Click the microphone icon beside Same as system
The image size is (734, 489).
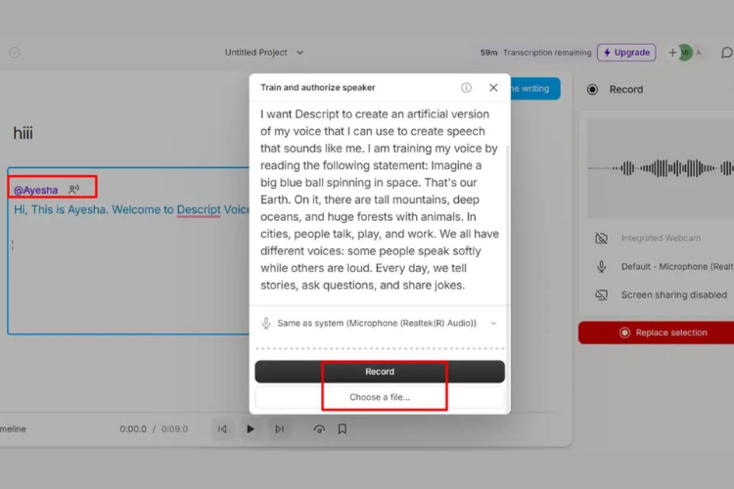(266, 324)
